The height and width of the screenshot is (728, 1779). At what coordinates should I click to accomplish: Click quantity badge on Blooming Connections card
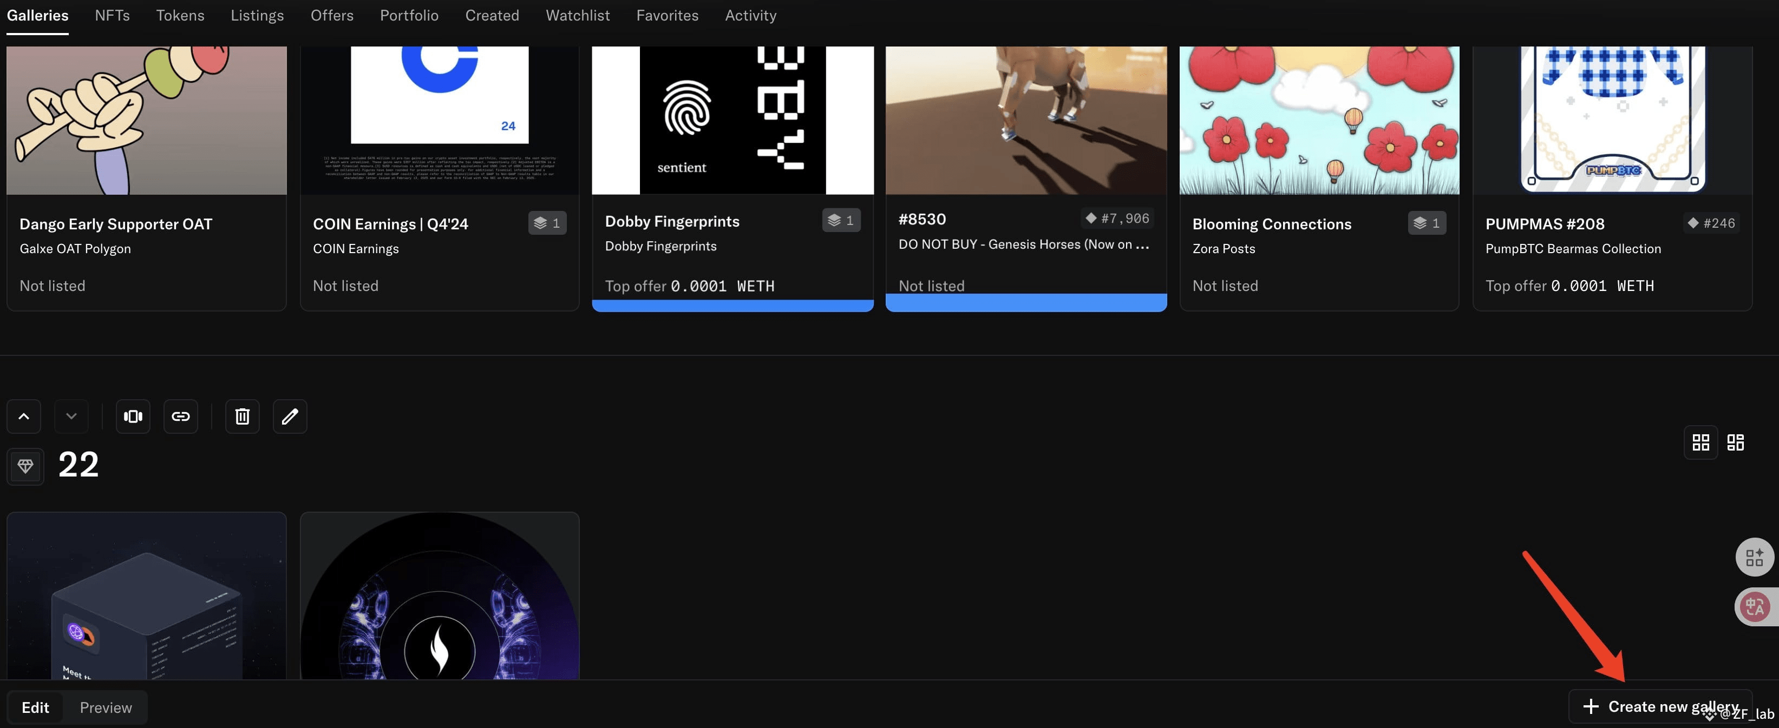(x=1427, y=223)
